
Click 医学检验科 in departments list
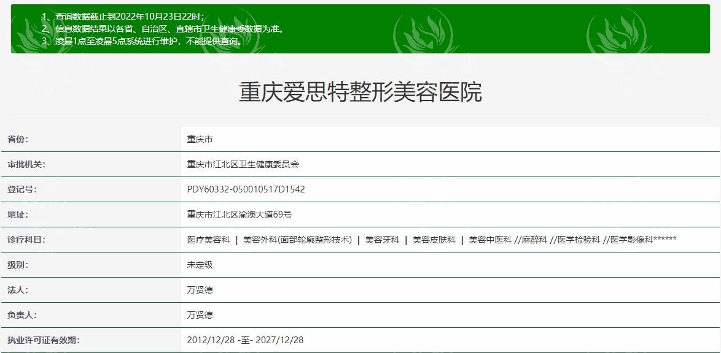[579, 240]
